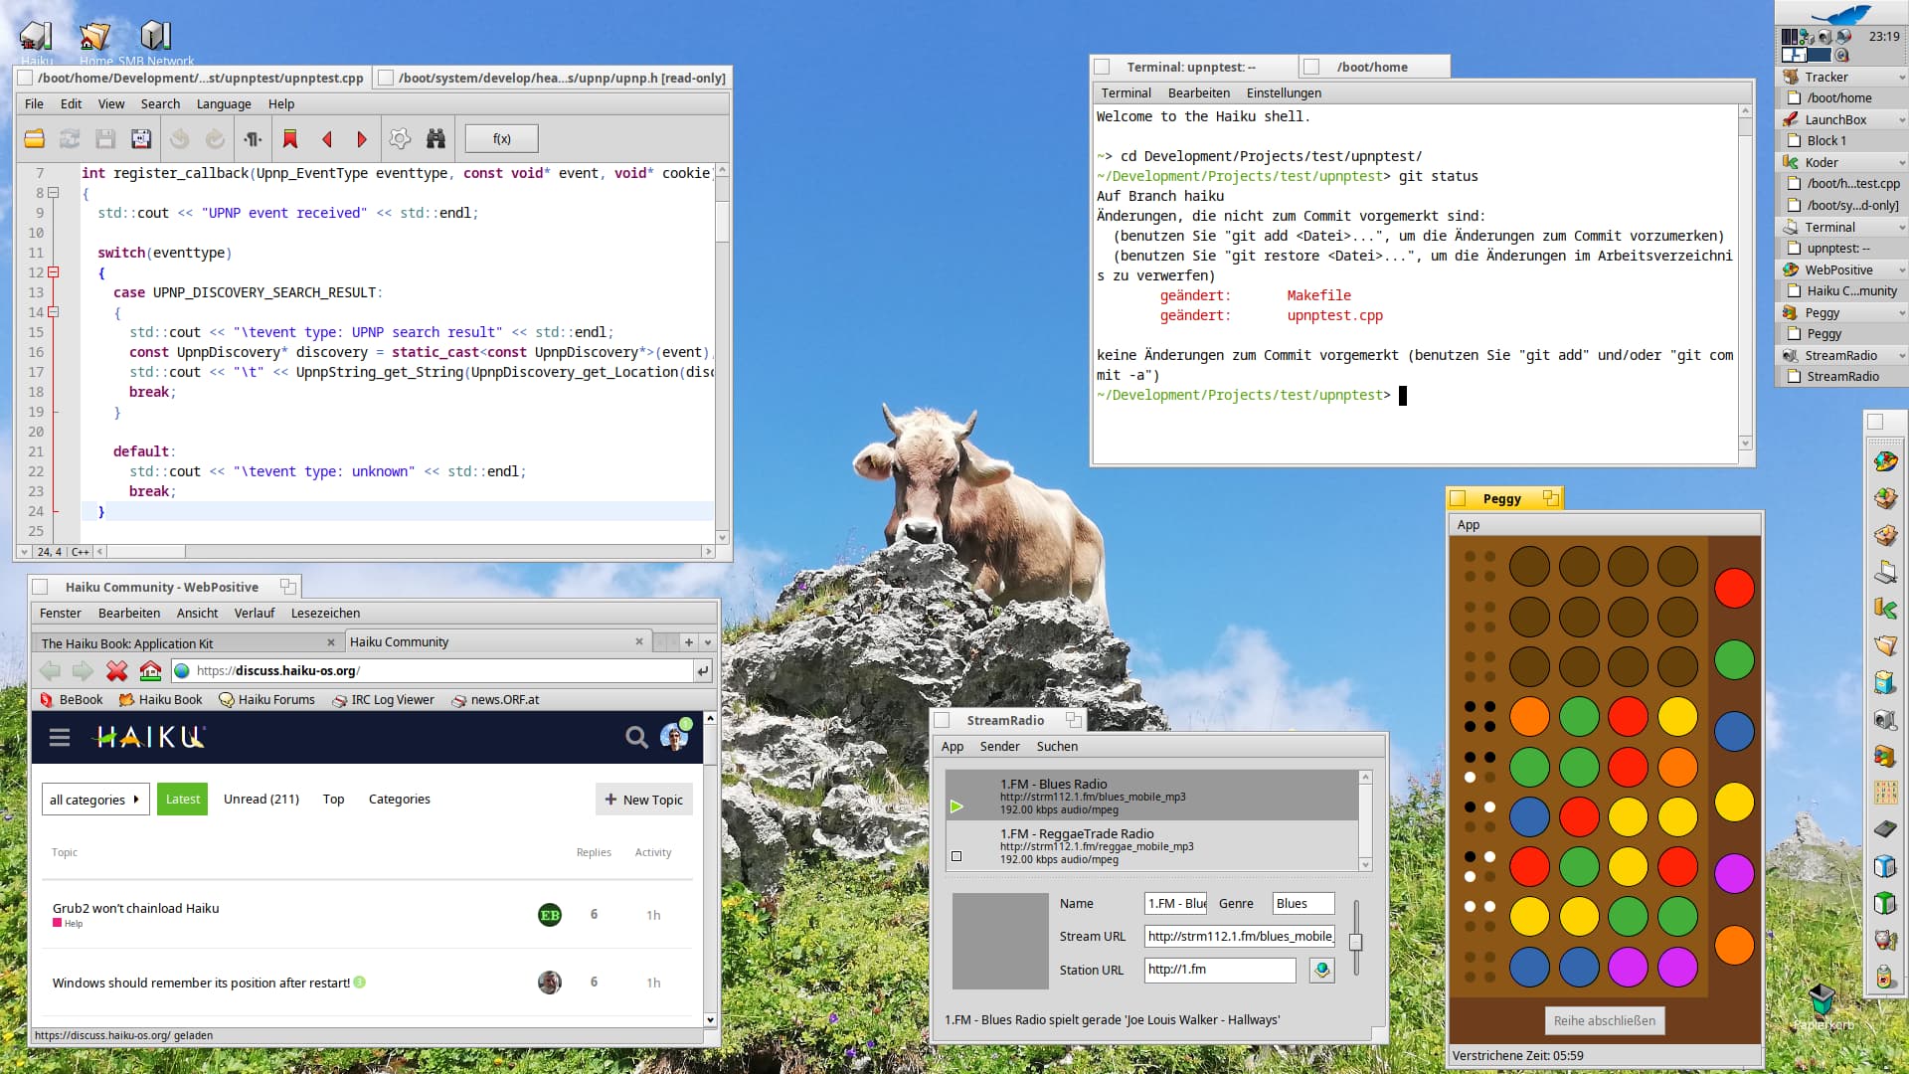Click the open file folder icon in Koder
1909x1074 pixels.
(34, 139)
